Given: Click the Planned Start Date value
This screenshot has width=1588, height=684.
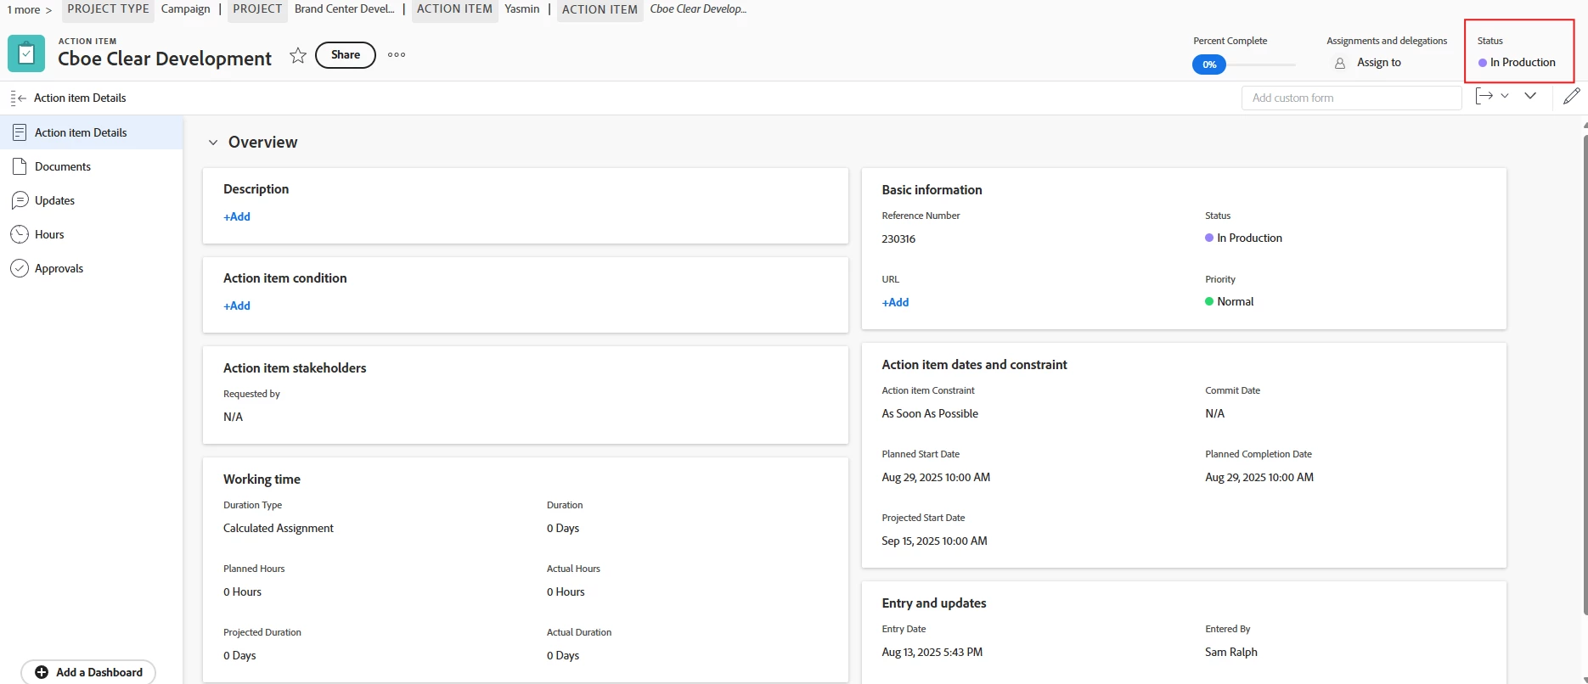Looking at the screenshot, I should (x=936, y=478).
